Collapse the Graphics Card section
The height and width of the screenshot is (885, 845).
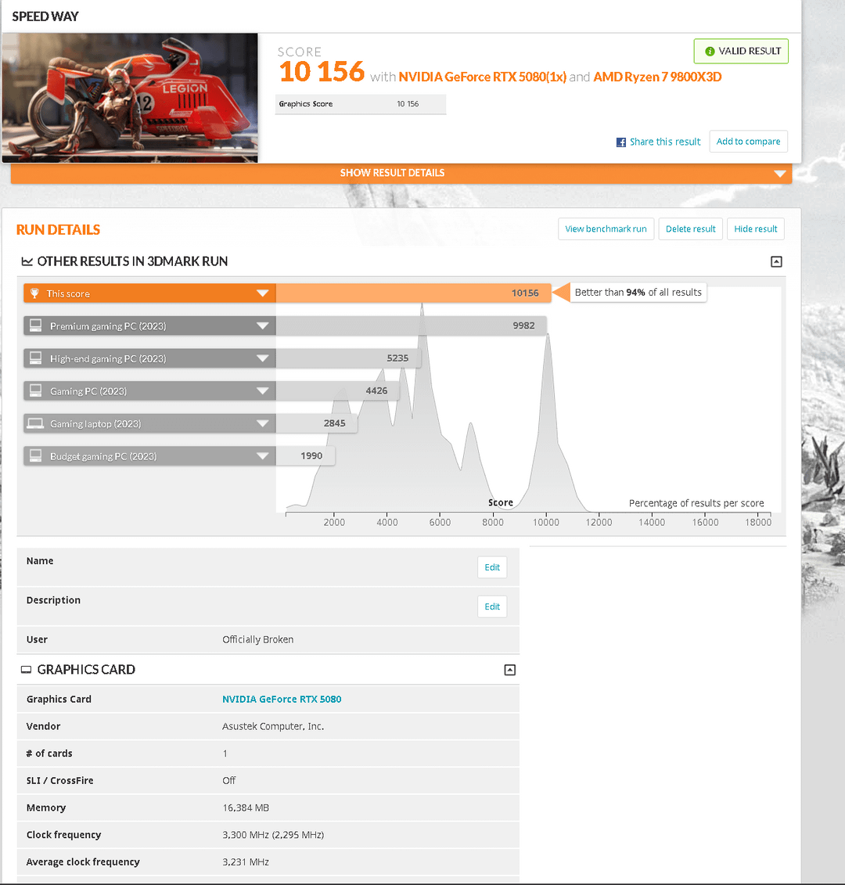point(509,670)
